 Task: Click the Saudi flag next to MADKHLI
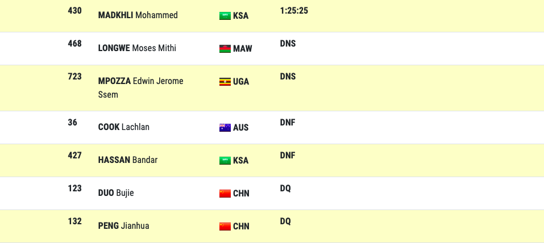point(225,16)
